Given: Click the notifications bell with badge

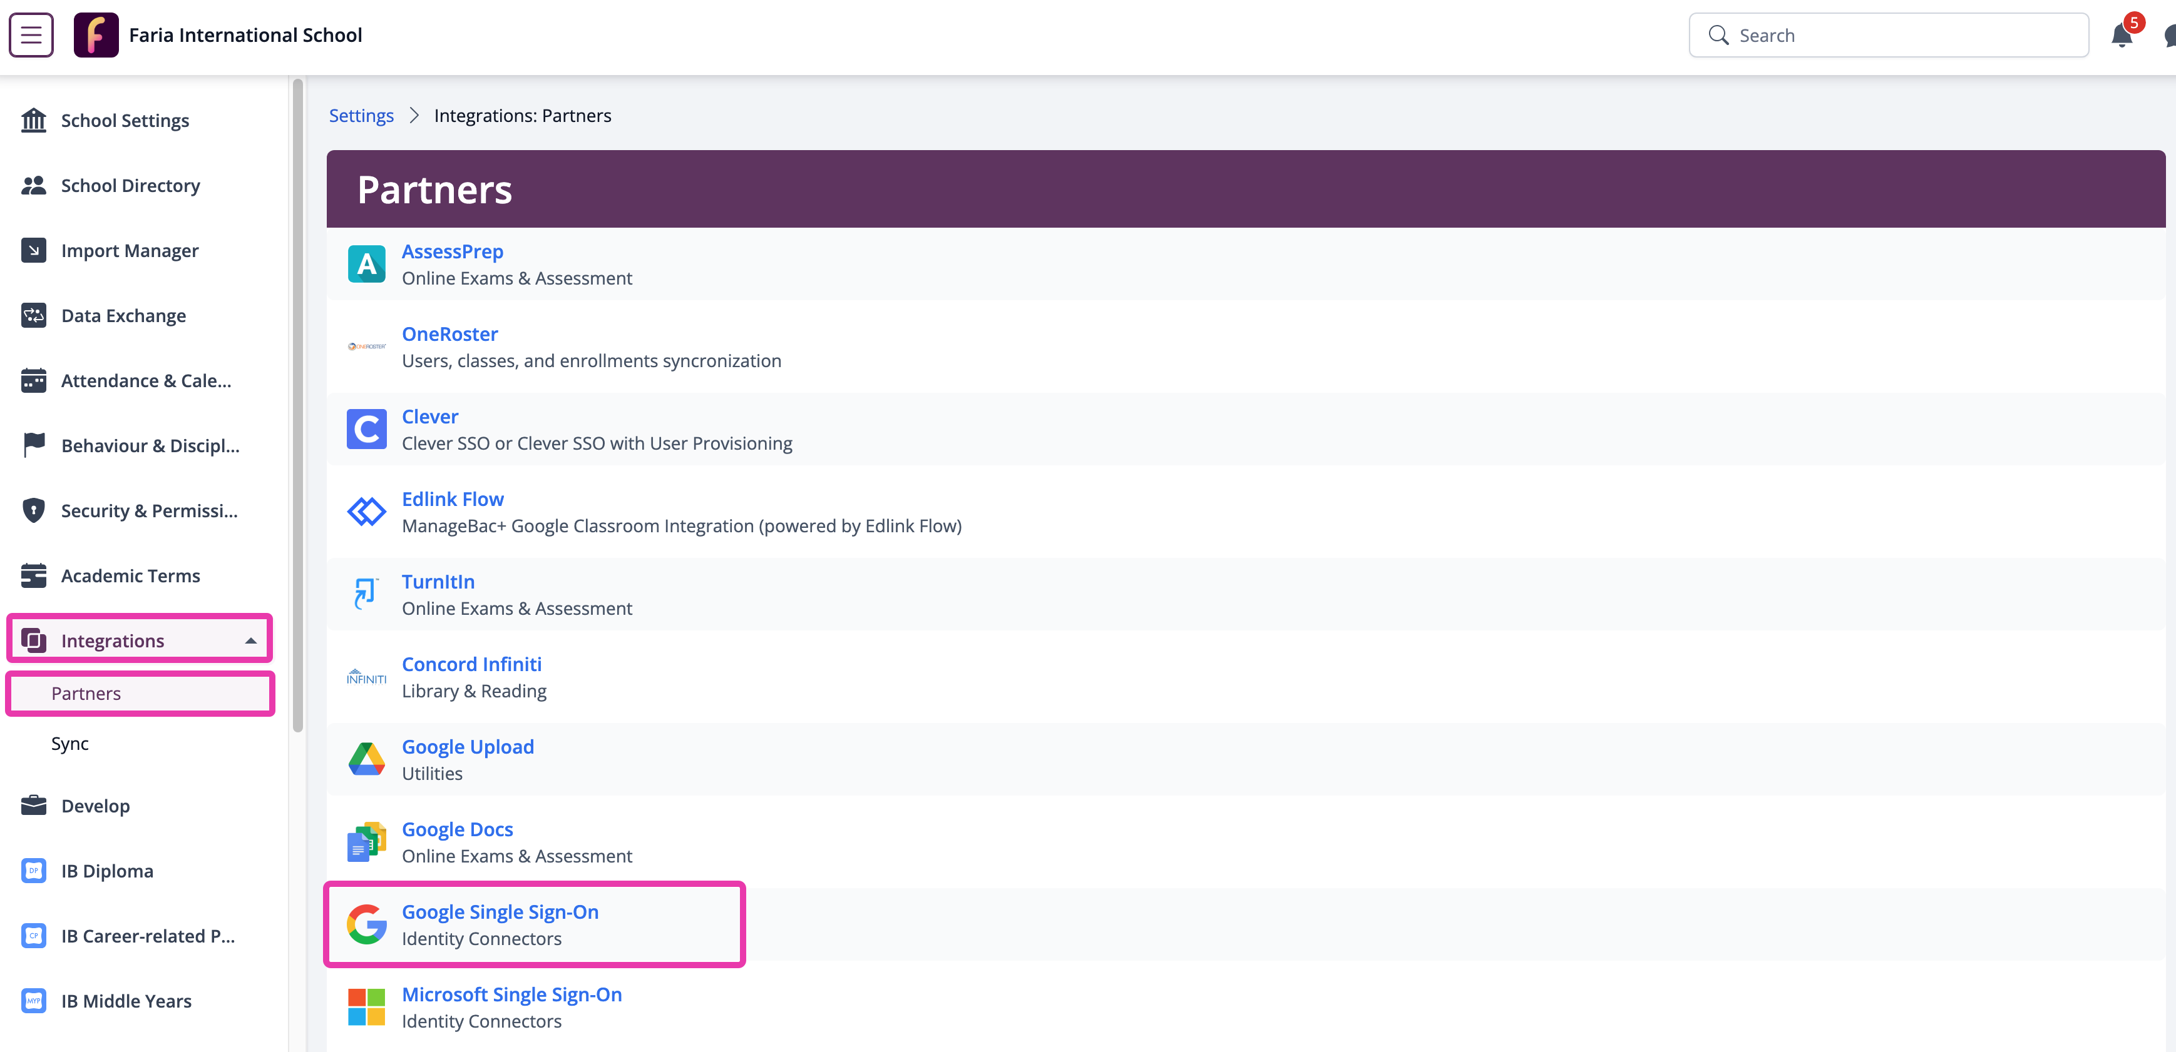Looking at the screenshot, I should 2123,34.
